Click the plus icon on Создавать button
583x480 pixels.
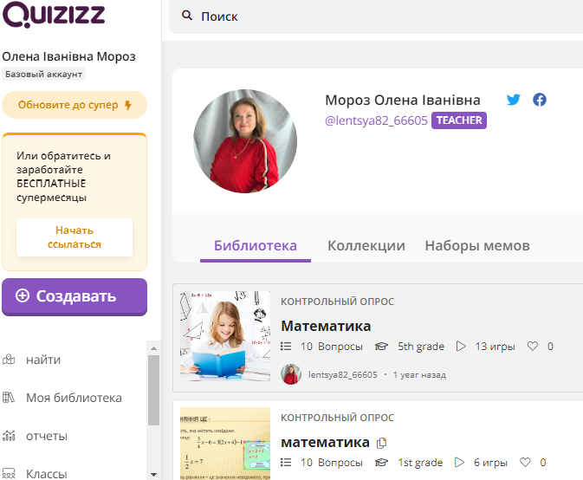23,296
